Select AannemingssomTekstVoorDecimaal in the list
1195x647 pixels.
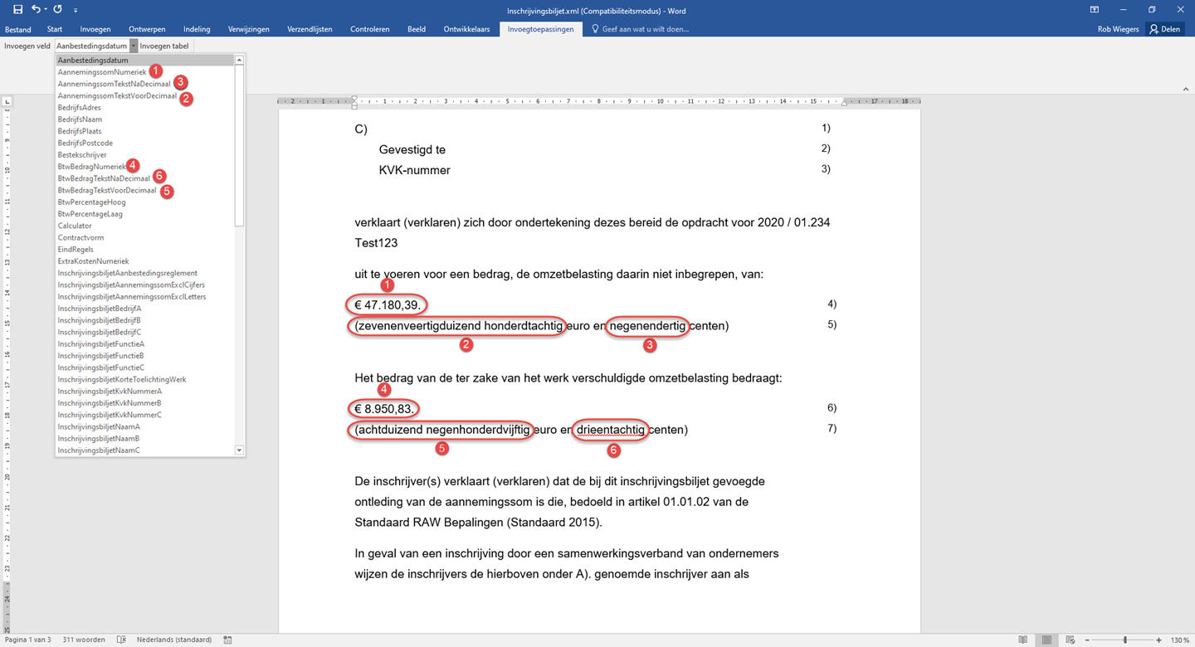[x=117, y=96]
